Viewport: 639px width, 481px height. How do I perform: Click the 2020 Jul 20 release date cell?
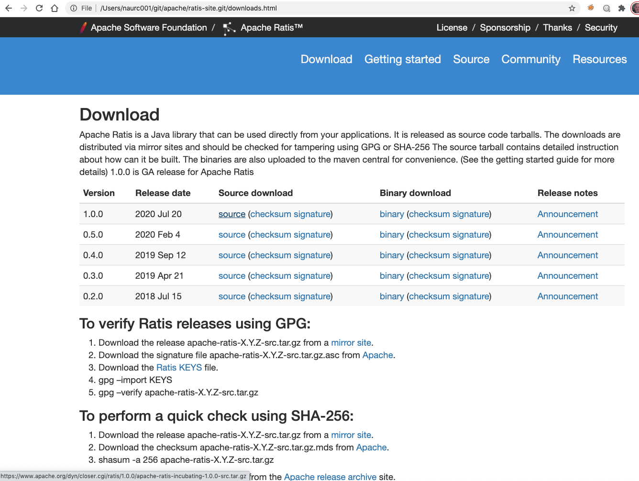[x=158, y=214]
